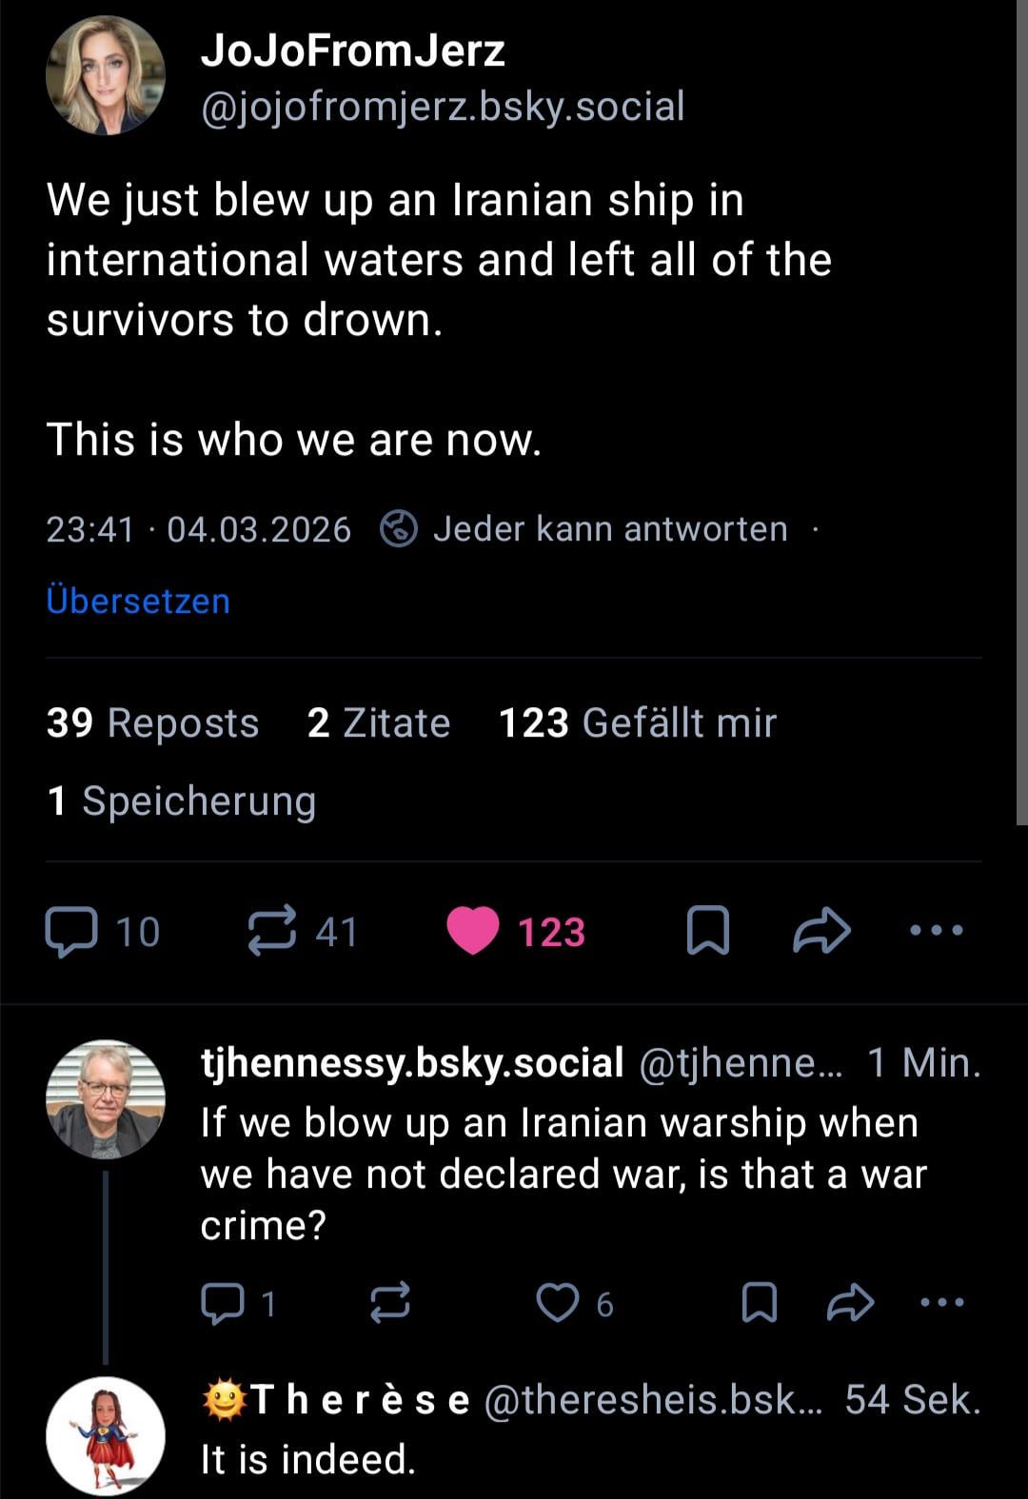The height and width of the screenshot is (1499, 1028).
Task: View the 2 Zitate quotes list
Action: coord(378,723)
